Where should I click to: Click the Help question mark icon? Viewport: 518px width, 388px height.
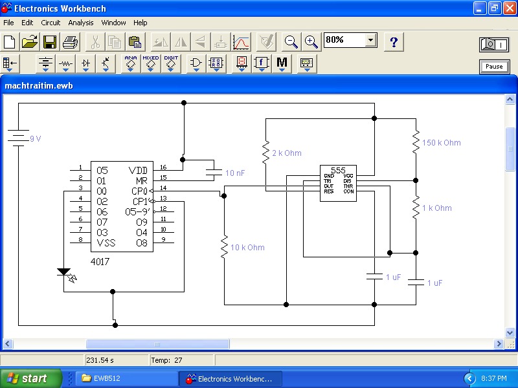[394, 42]
